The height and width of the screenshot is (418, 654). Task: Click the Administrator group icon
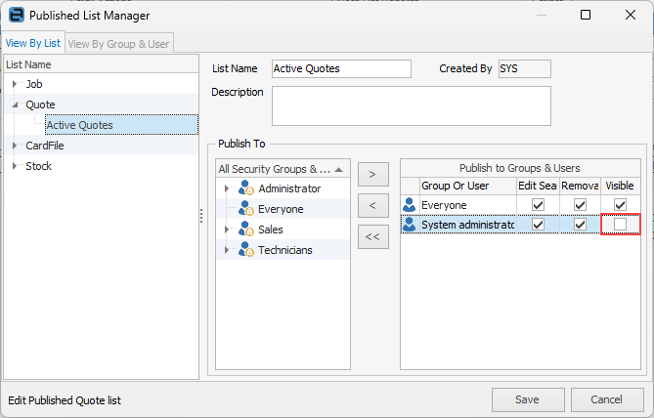(245, 188)
